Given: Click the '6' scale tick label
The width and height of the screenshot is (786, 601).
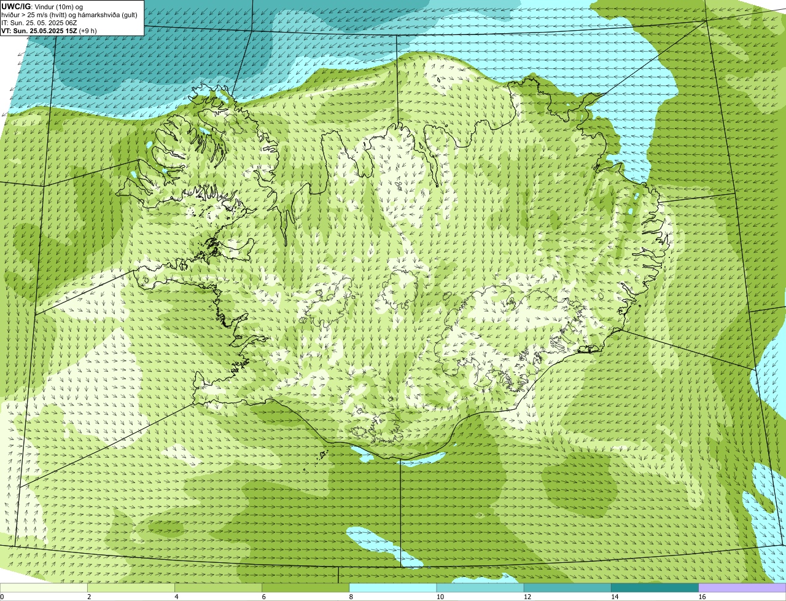Looking at the screenshot, I should tap(263, 597).
